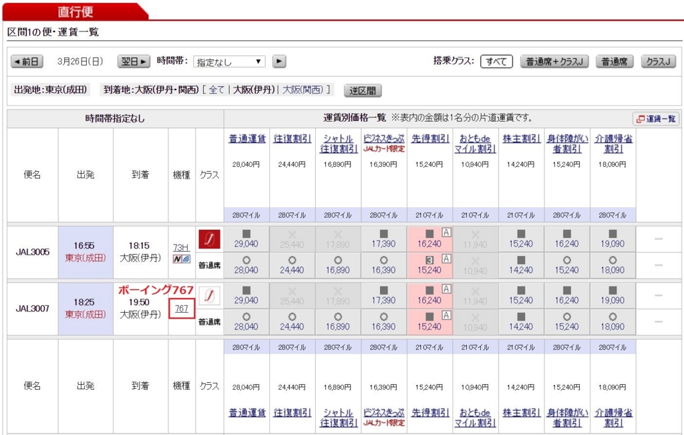Select 普通席+クラスJ class filter
684x435 pixels.
[x=554, y=61]
